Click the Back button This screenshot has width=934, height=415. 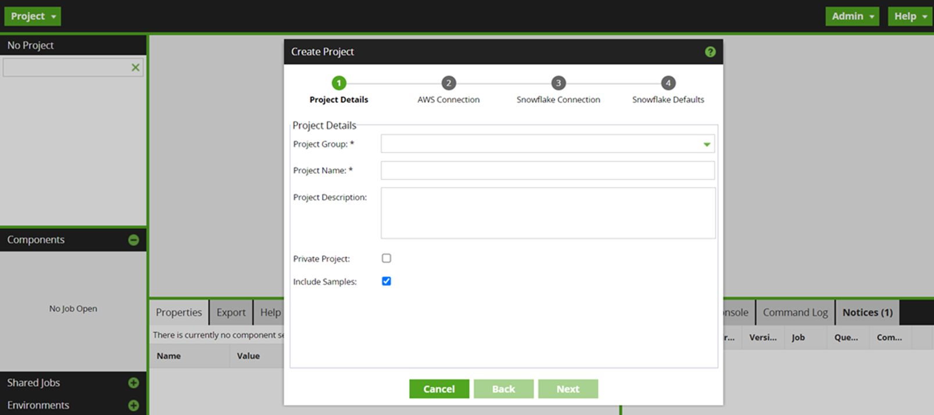503,389
